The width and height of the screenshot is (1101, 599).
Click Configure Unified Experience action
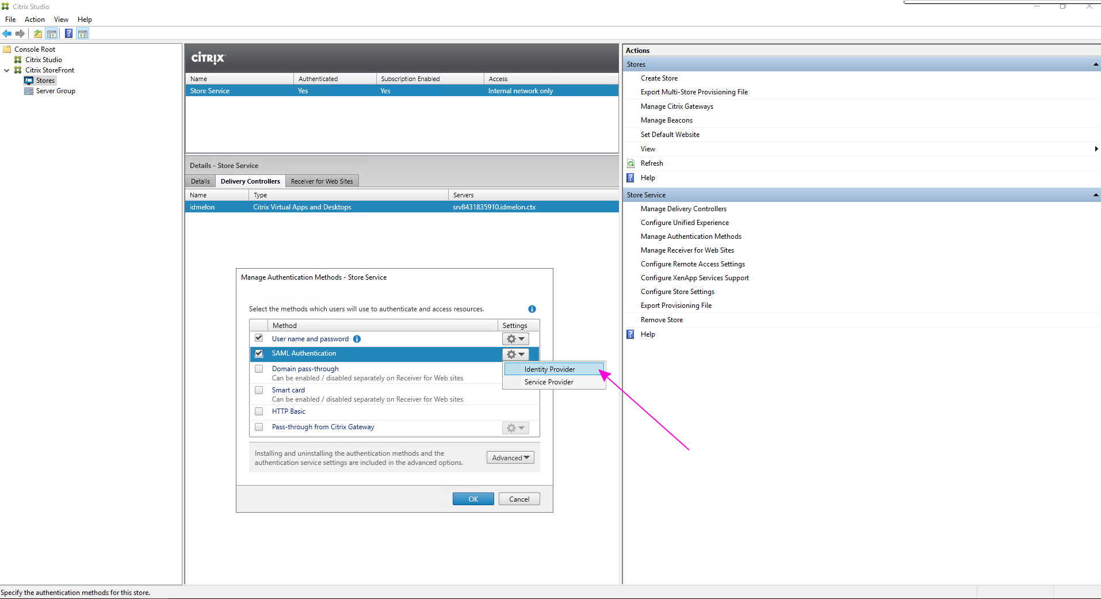click(x=685, y=223)
